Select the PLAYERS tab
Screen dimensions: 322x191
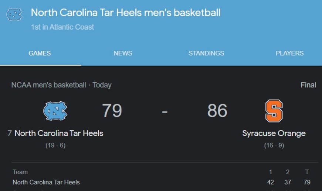[x=289, y=53]
